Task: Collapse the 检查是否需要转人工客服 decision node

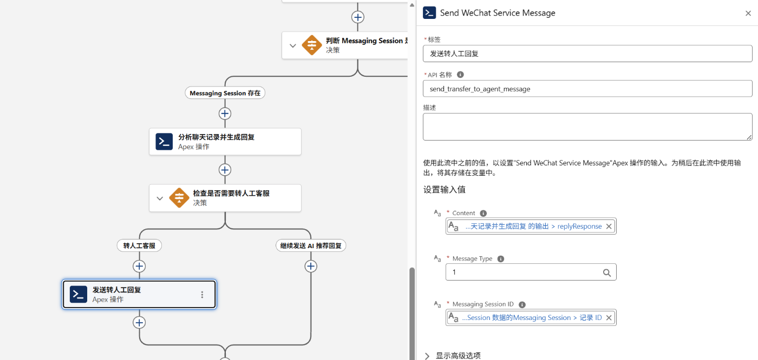Action: (160, 198)
